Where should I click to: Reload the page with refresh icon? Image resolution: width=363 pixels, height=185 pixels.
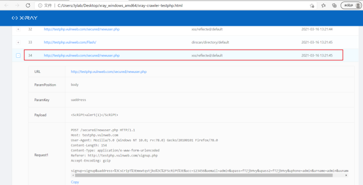pos(28,5)
